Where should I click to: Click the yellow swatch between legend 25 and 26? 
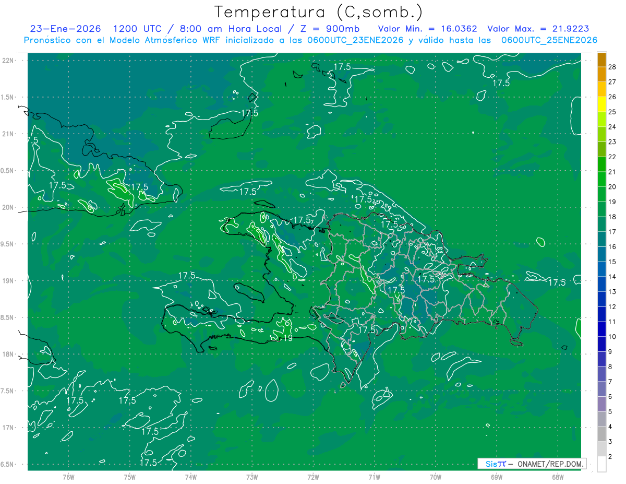601,104
